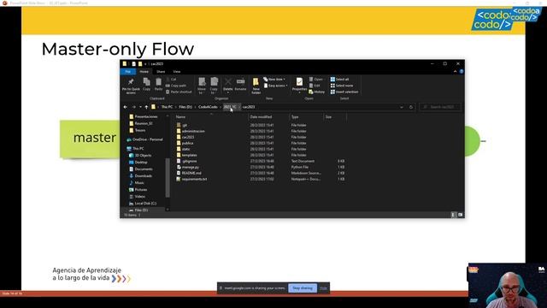This screenshot has width=547, height=308.
Task: Open Local Disk (C:) in navigation pane
Action: point(143,204)
